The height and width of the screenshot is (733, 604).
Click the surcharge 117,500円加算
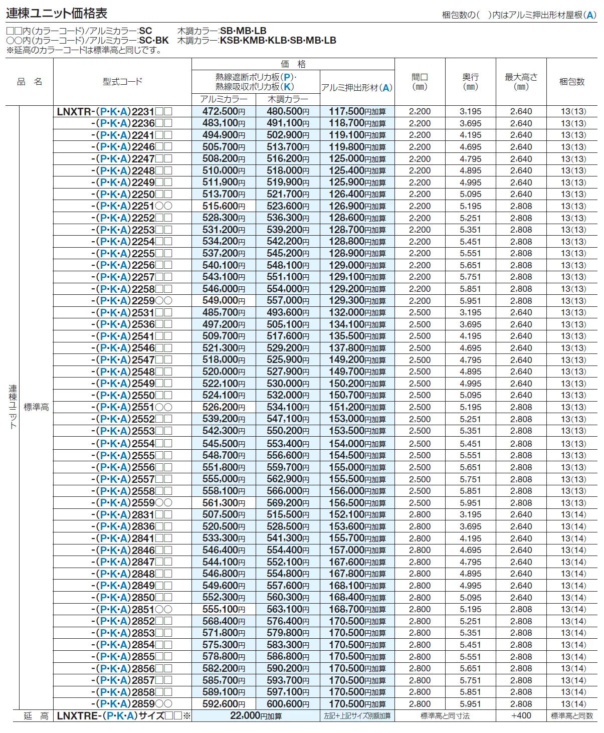click(x=357, y=111)
